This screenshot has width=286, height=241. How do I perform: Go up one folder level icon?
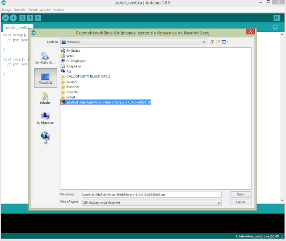(x=212, y=42)
